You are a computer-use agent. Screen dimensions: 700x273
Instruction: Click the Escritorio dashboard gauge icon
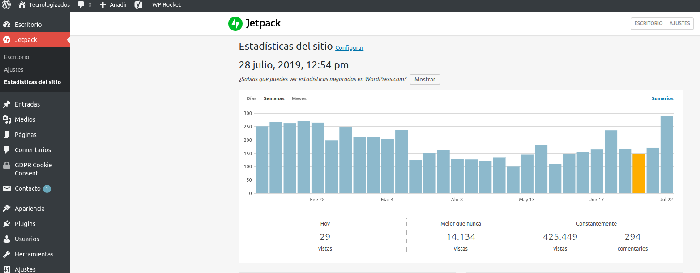coord(7,25)
